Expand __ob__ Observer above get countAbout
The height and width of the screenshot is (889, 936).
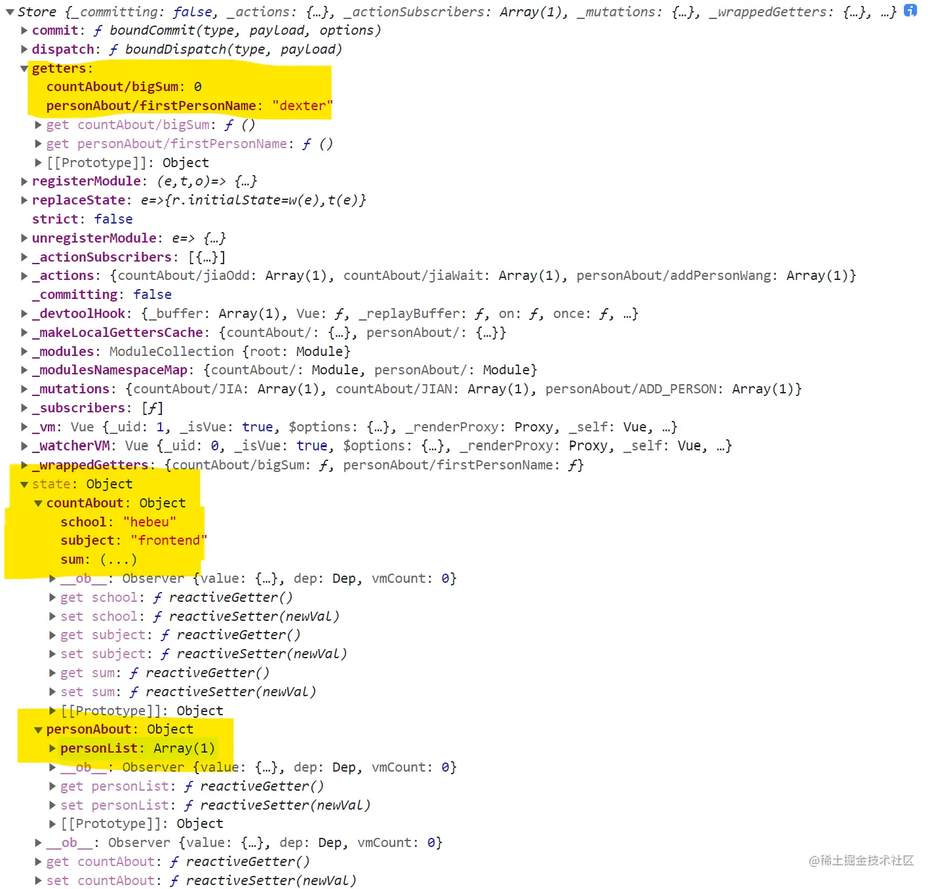(39, 842)
